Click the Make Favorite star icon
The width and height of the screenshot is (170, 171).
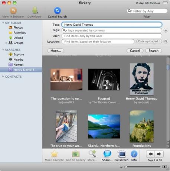click(54, 154)
